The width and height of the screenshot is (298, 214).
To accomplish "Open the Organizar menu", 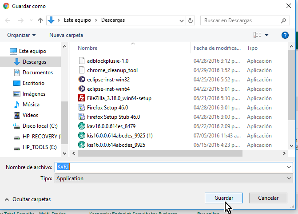I will 21,35.
